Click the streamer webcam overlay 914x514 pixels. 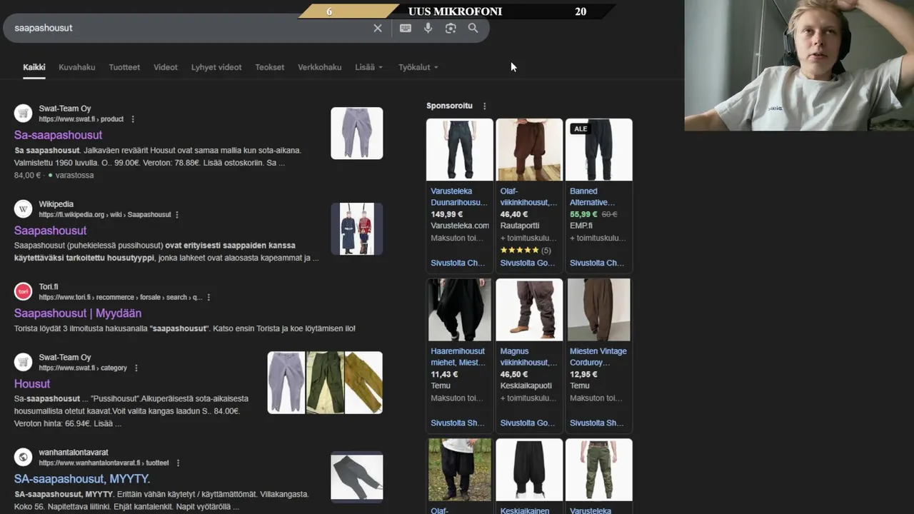click(x=799, y=65)
